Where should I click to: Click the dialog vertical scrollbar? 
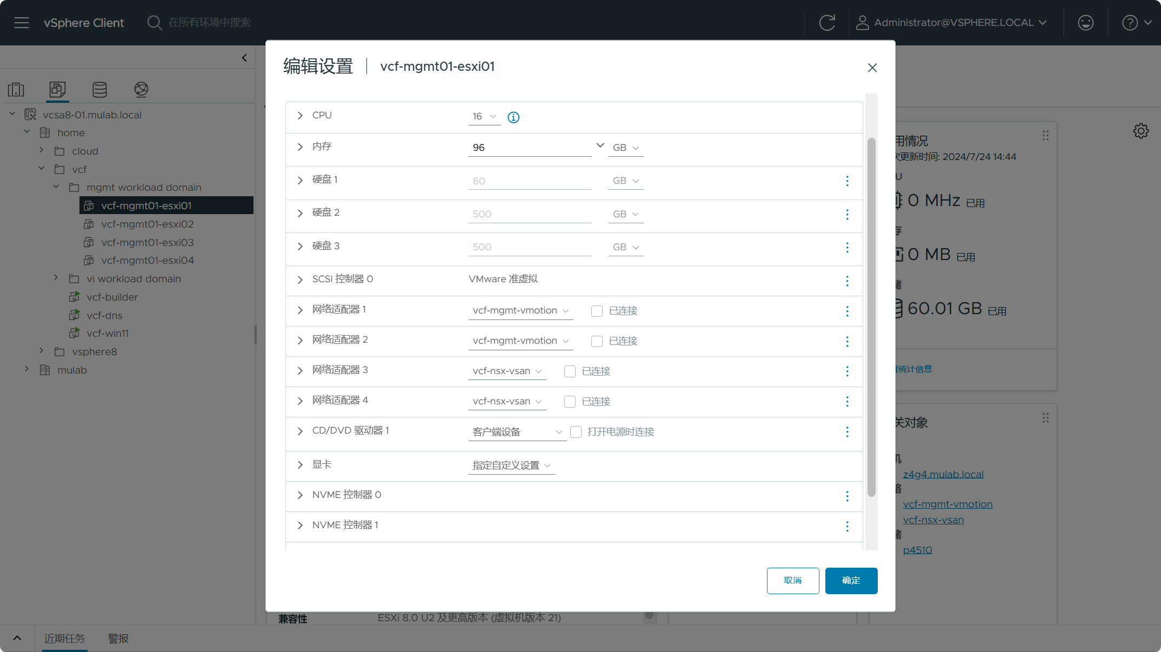pyautogui.click(x=871, y=317)
